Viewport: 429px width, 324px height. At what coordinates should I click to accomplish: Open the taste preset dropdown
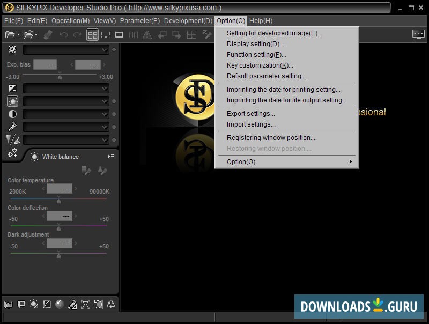pyautogui.click(x=66, y=50)
